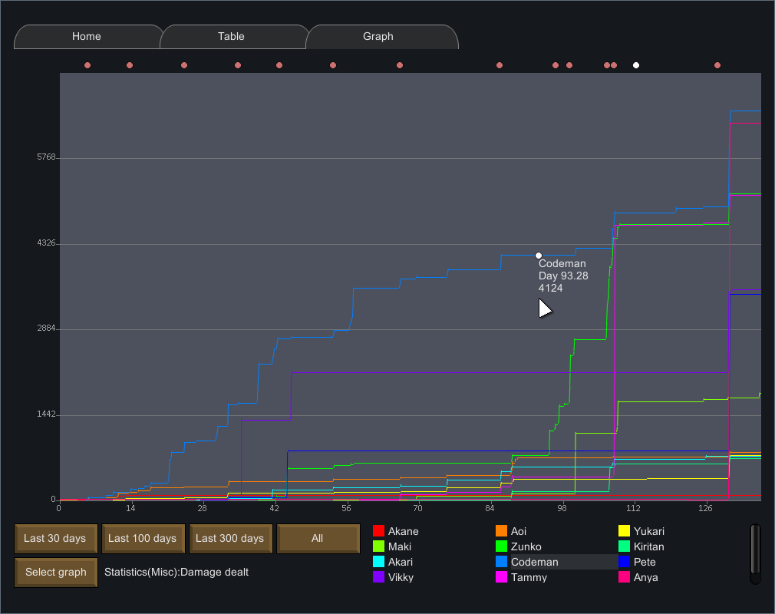Click the purple Vikky color swatch
The image size is (775, 614).
click(378, 577)
